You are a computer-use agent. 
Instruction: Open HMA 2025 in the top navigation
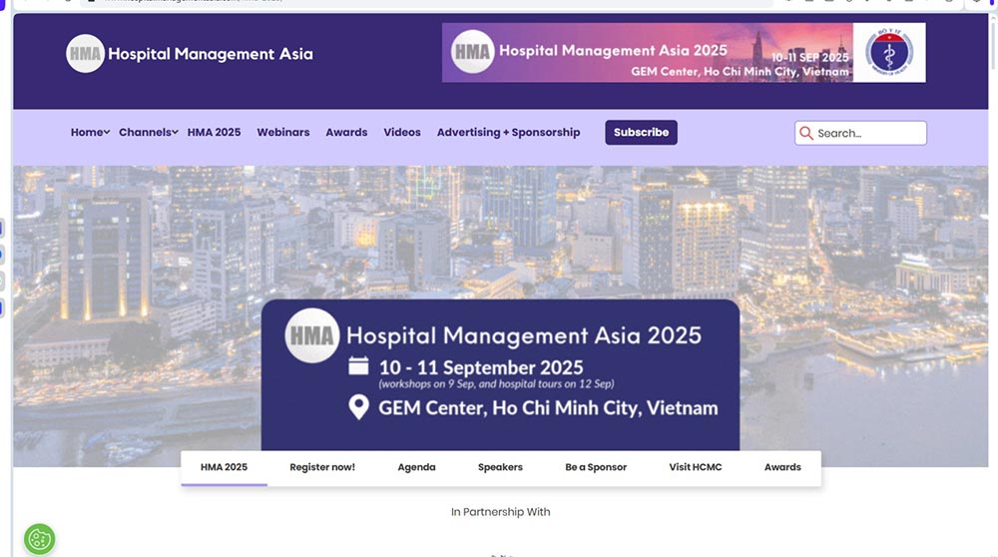(214, 133)
